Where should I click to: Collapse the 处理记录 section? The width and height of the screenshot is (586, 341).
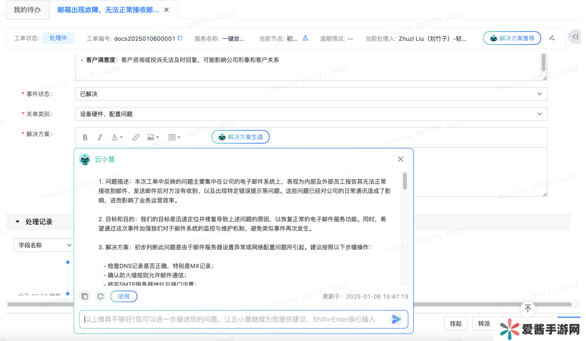(x=18, y=222)
